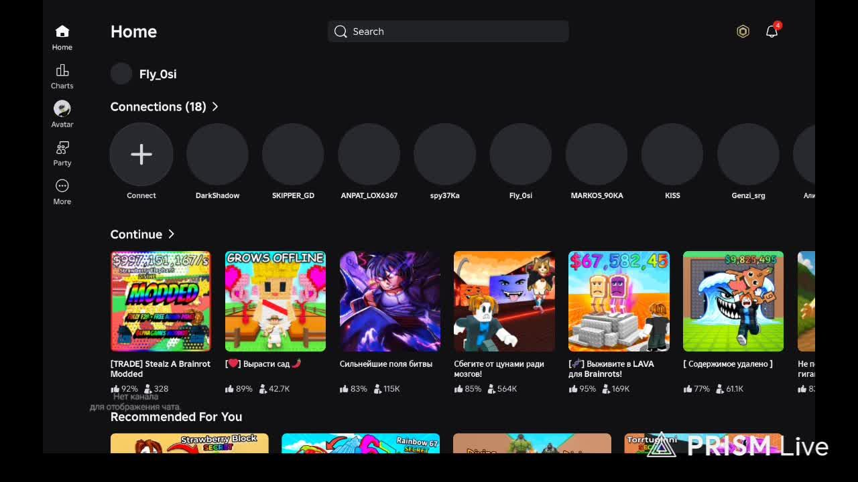
Task: Open spy37Ka connection avatar
Action: coord(445,155)
